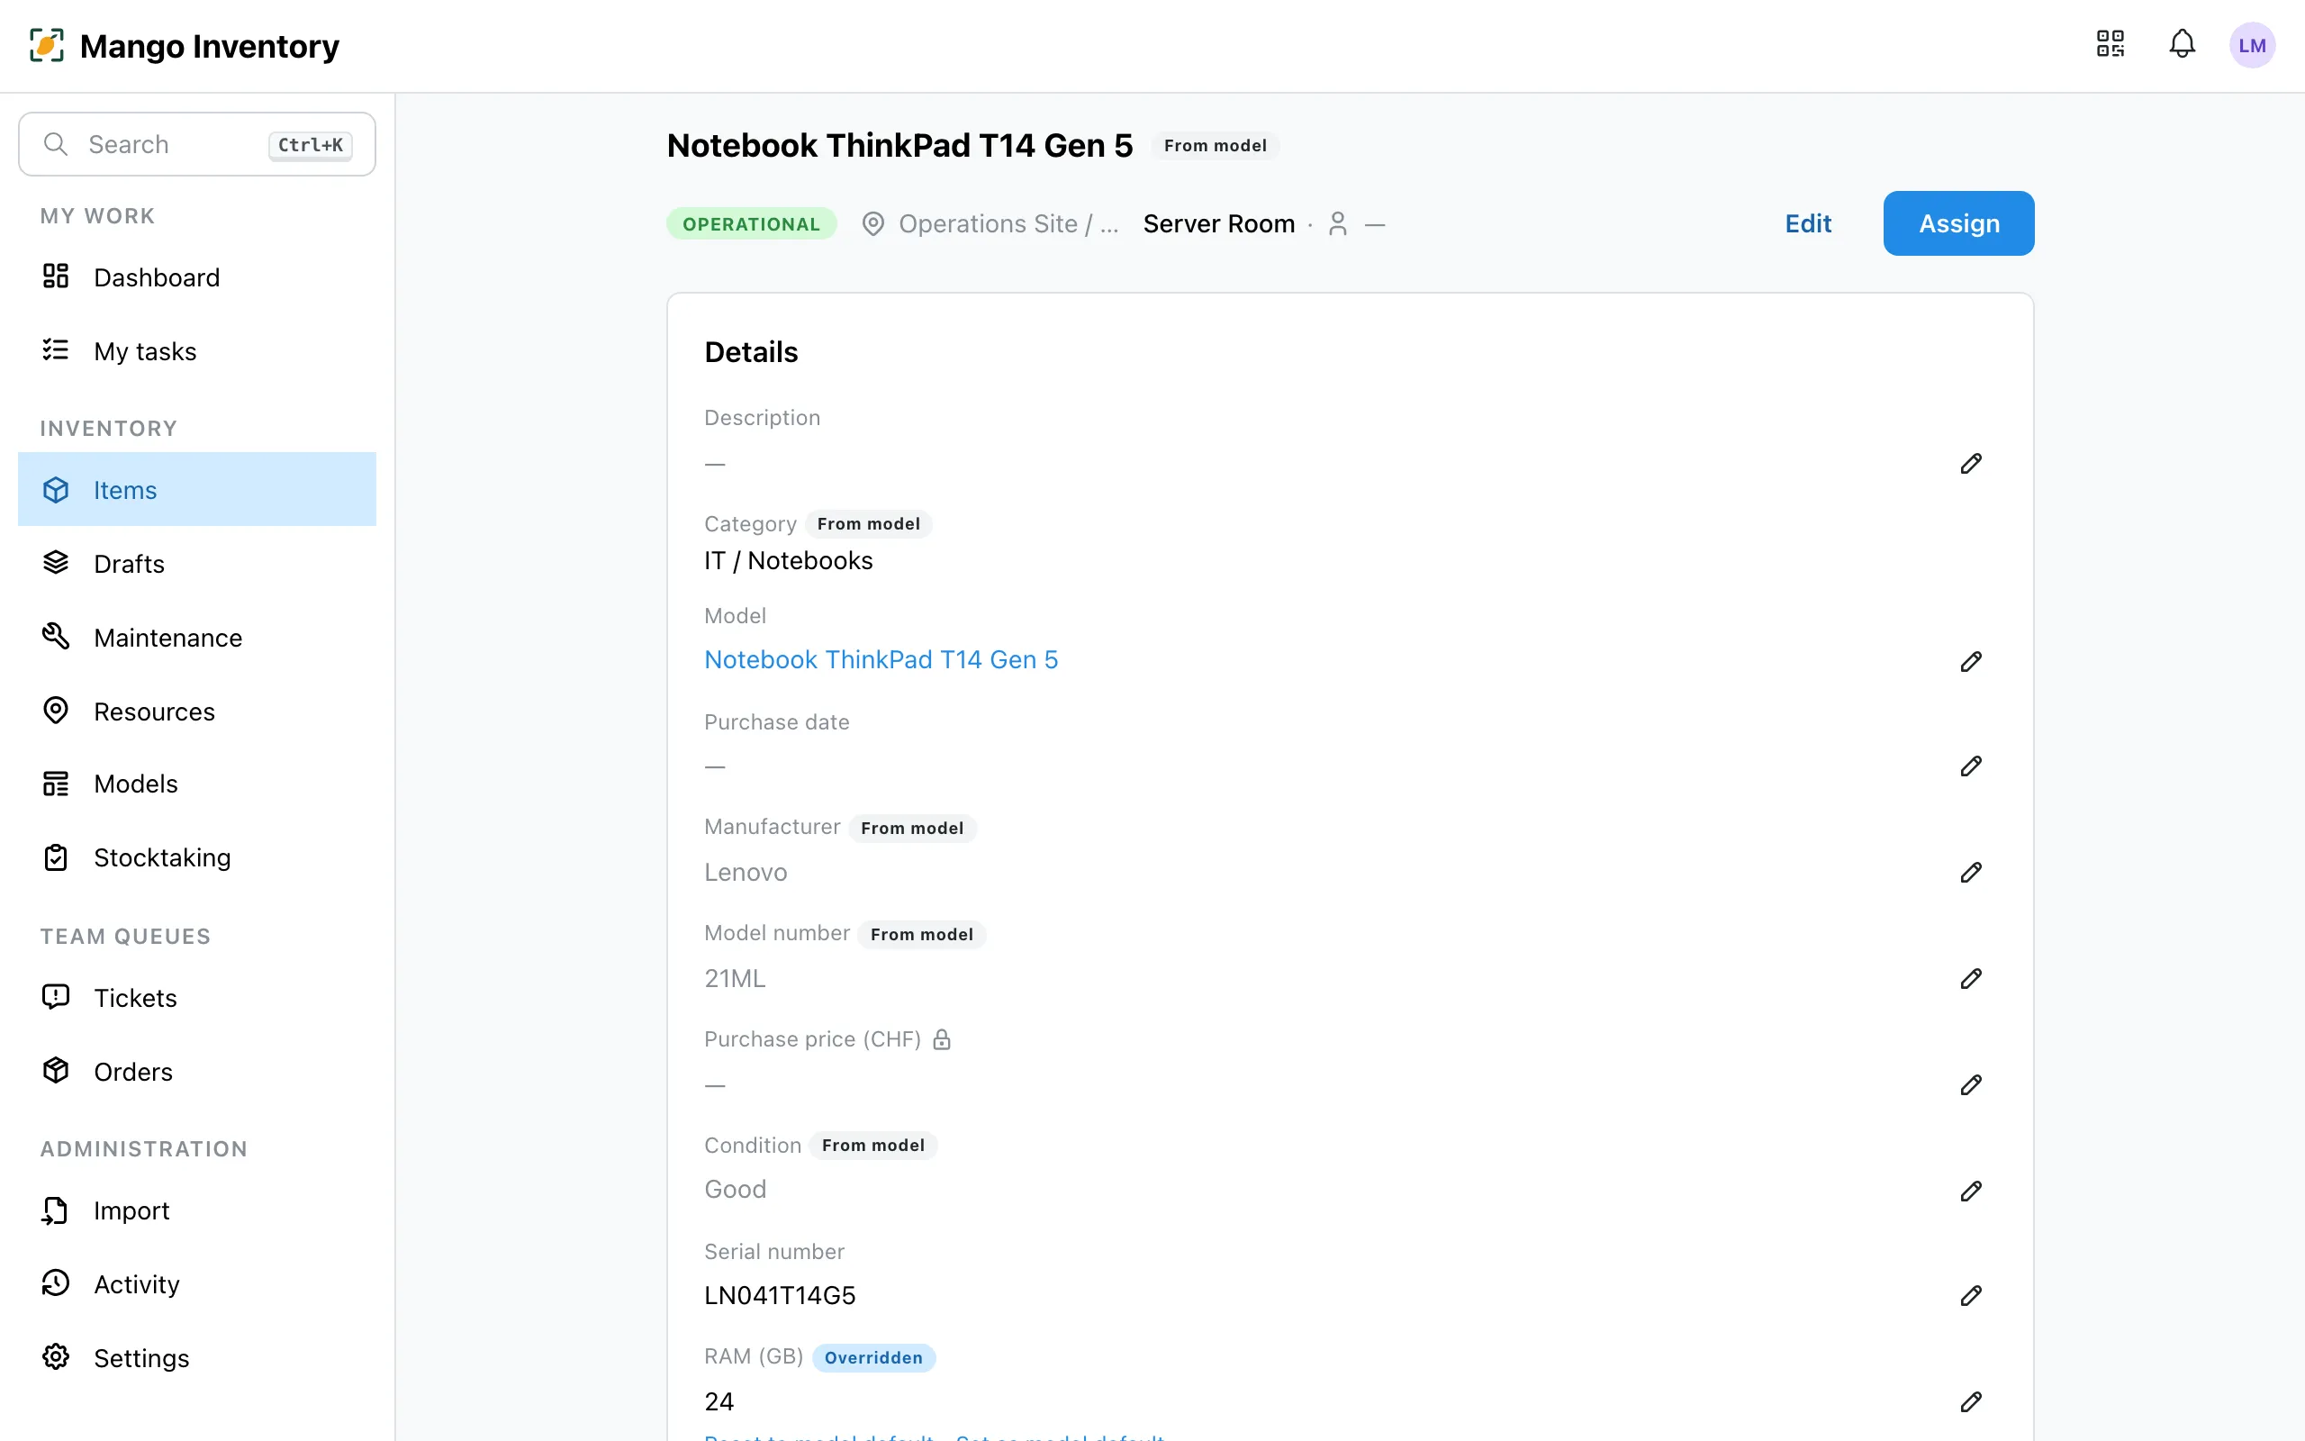
Task: Open Stocktaking
Action: point(197,857)
